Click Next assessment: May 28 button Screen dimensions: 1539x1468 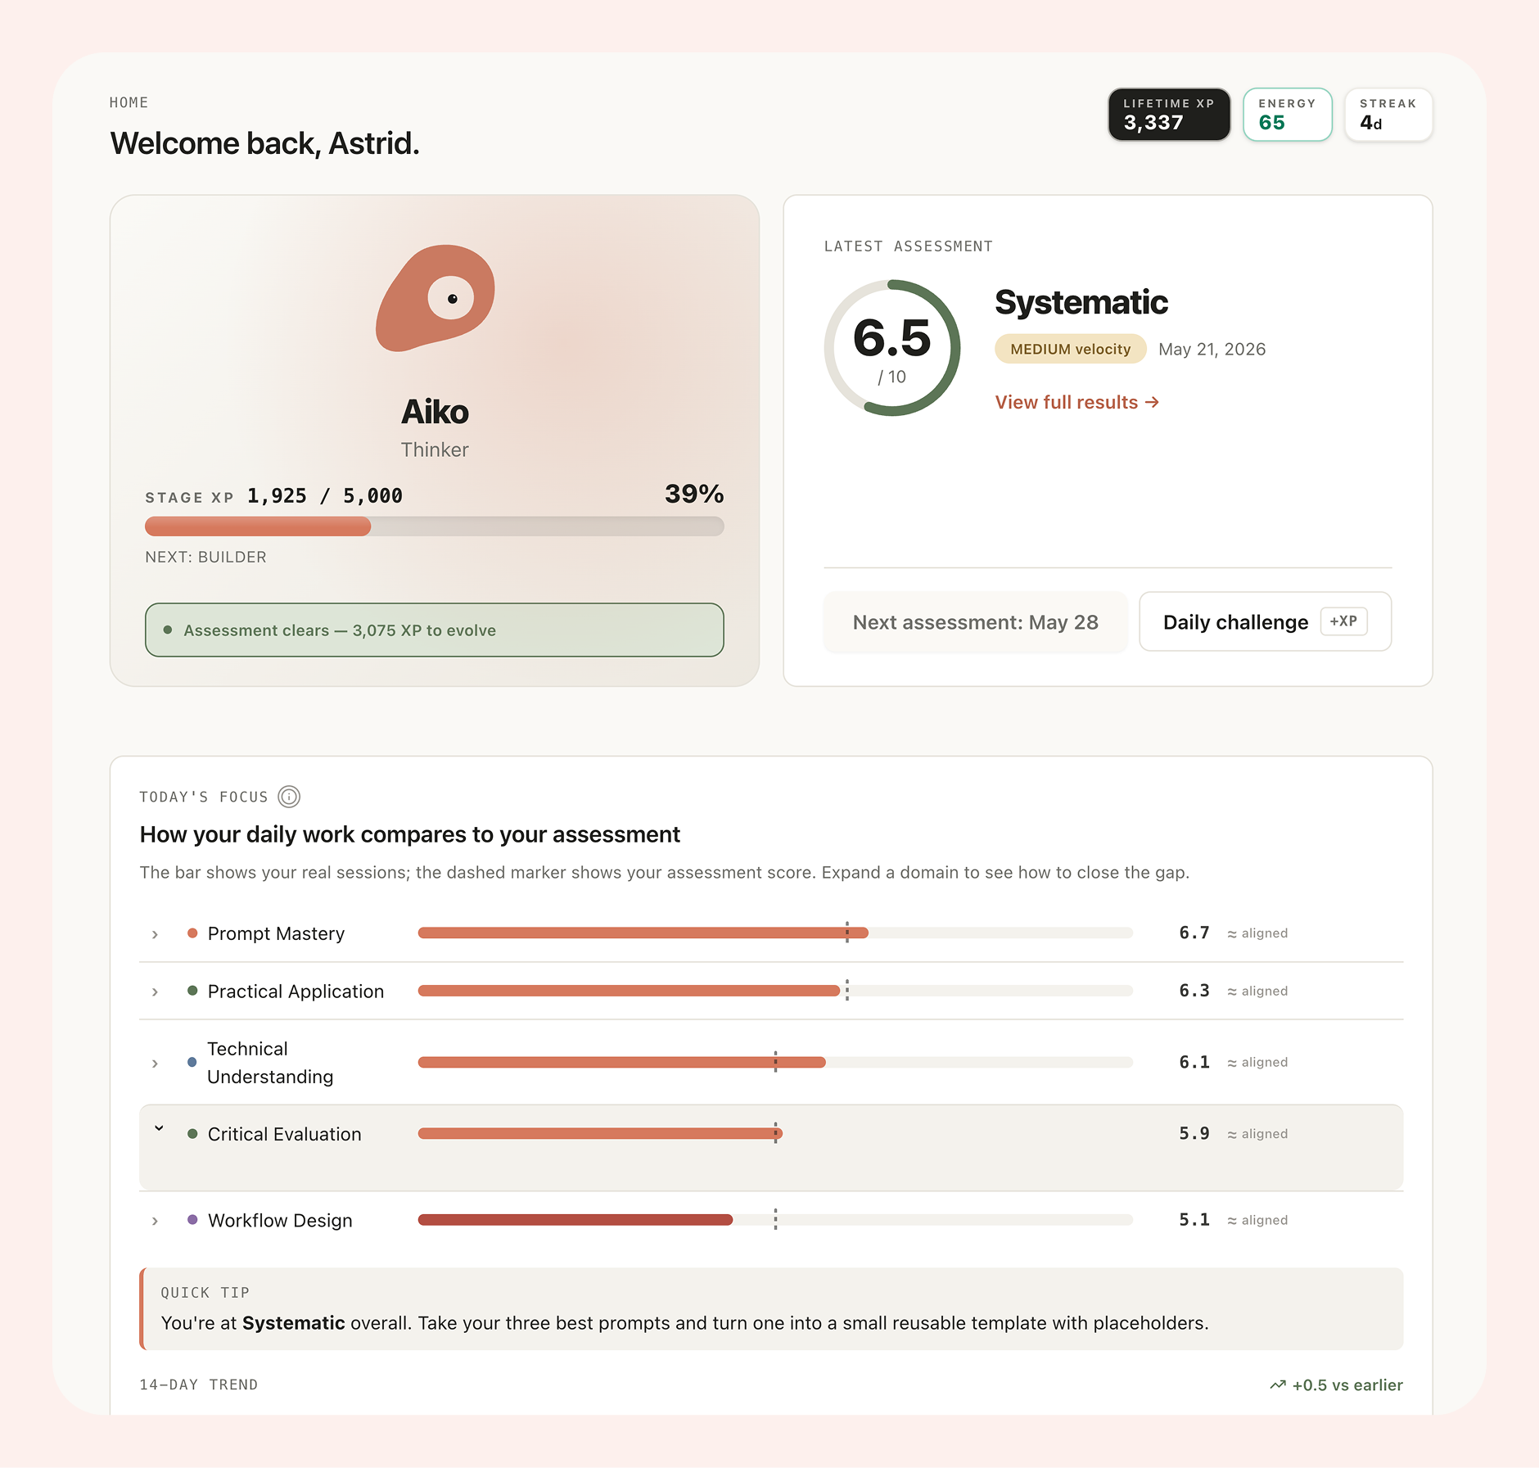[x=975, y=621]
